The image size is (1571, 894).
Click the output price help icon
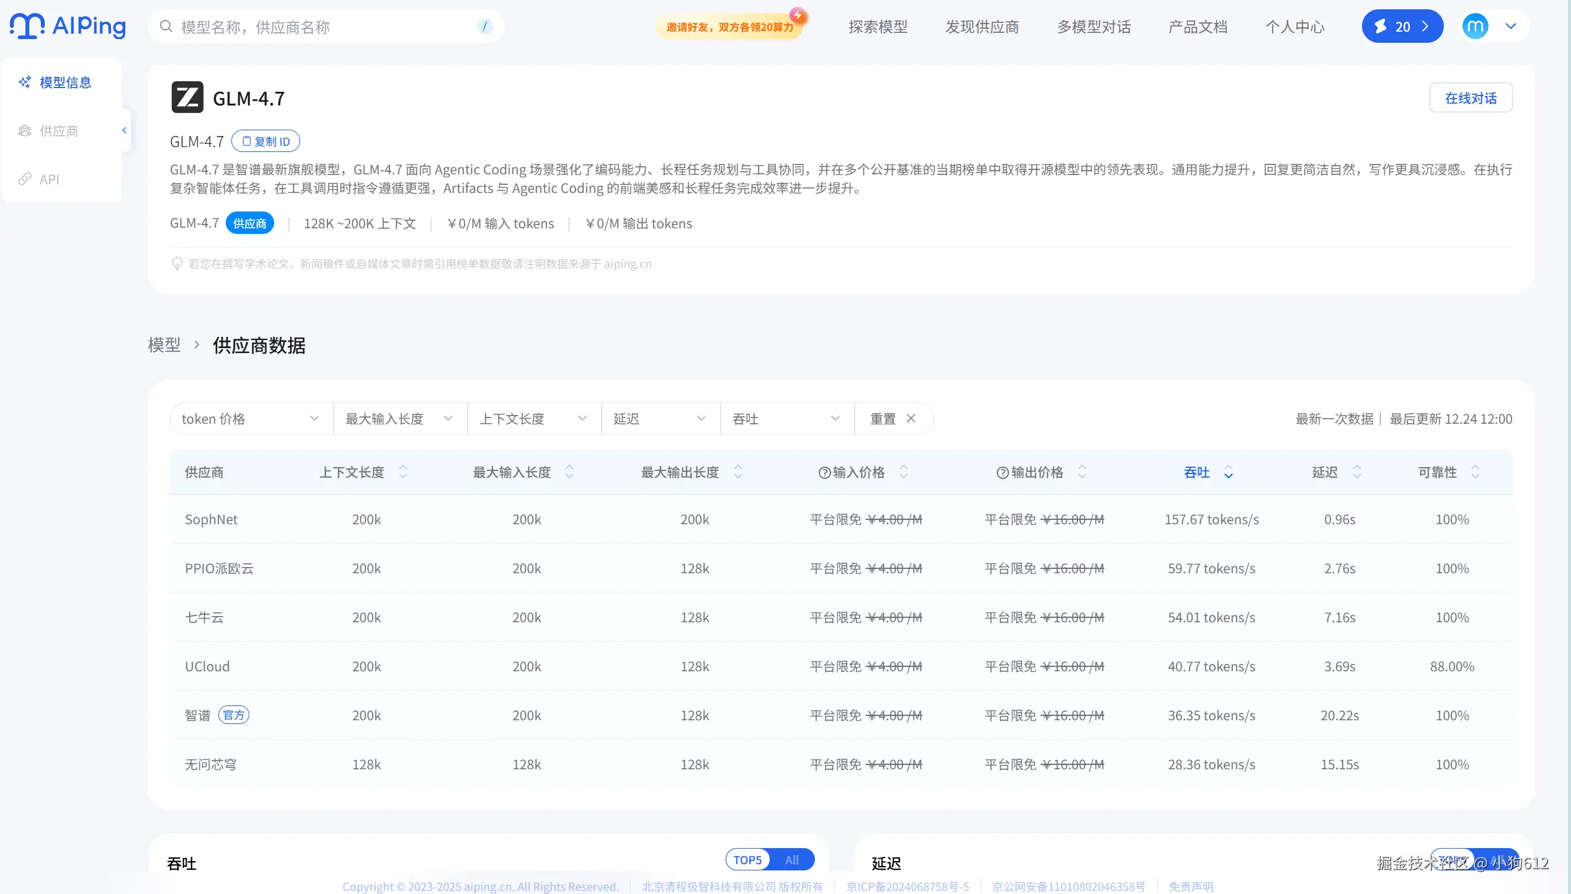[x=1002, y=473]
